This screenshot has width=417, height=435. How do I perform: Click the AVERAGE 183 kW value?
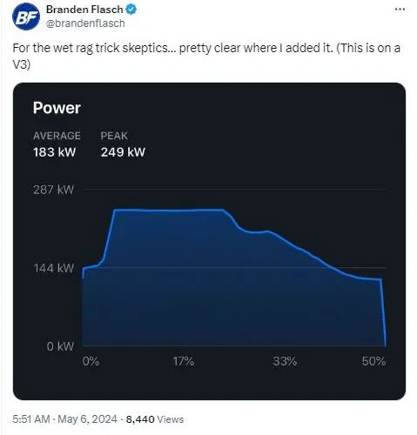[x=55, y=152]
